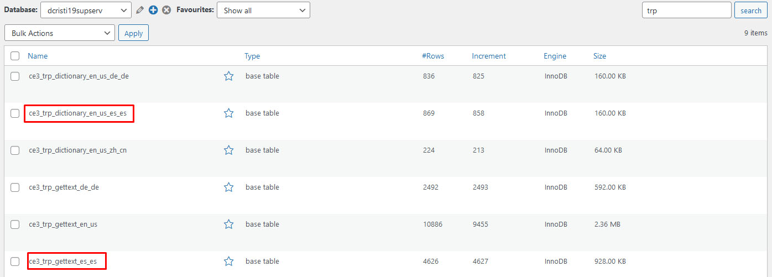
Task: Click the Apply button
Action: point(133,33)
